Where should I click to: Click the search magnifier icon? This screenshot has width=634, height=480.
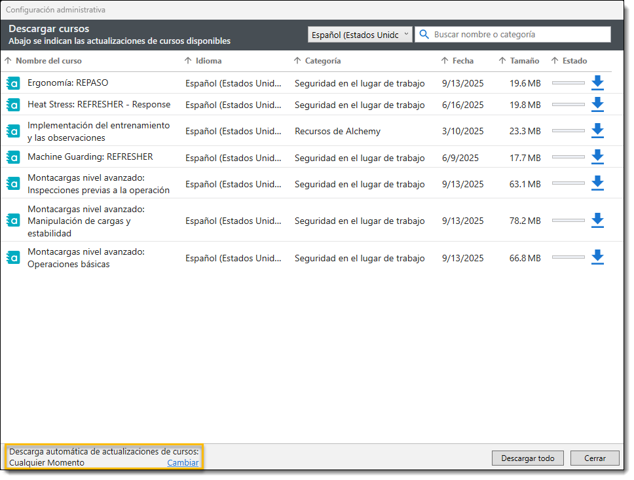point(424,35)
